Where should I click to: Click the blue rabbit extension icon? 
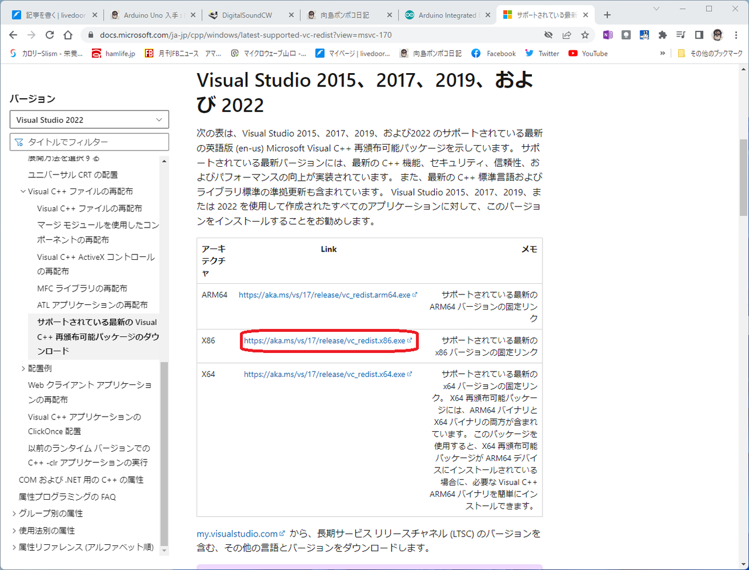pyautogui.click(x=644, y=35)
